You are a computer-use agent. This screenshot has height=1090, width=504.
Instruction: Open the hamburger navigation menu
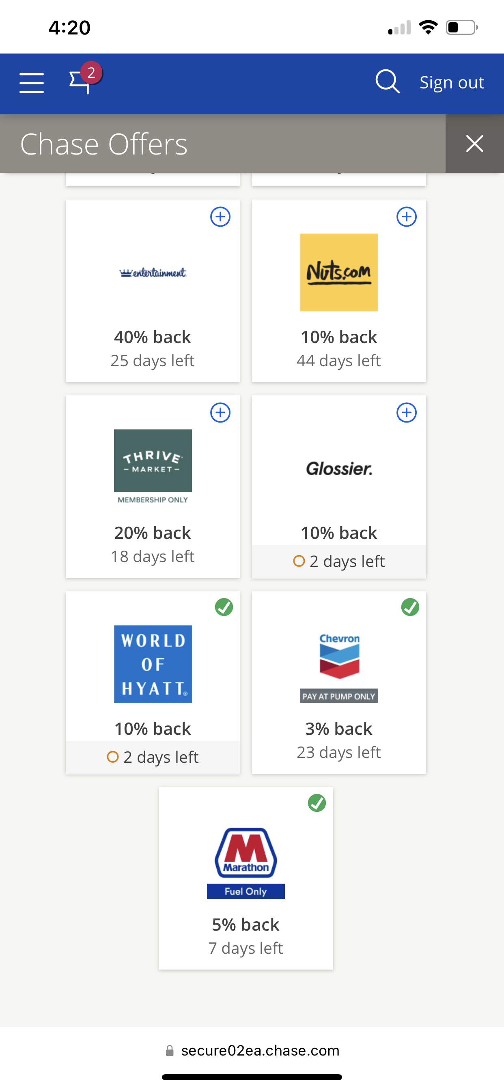pyautogui.click(x=32, y=82)
